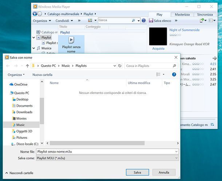
Task: Click the search icon in Cerca in Playlists
Action: [174, 66]
